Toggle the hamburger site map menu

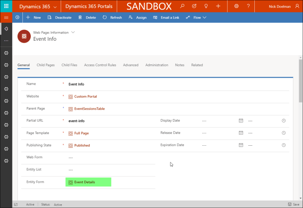point(6,17)
